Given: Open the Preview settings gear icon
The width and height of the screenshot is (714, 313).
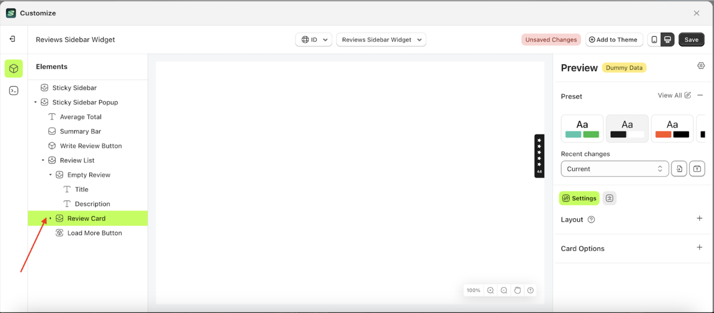Looking at the screenshot, I should (701, 66).
